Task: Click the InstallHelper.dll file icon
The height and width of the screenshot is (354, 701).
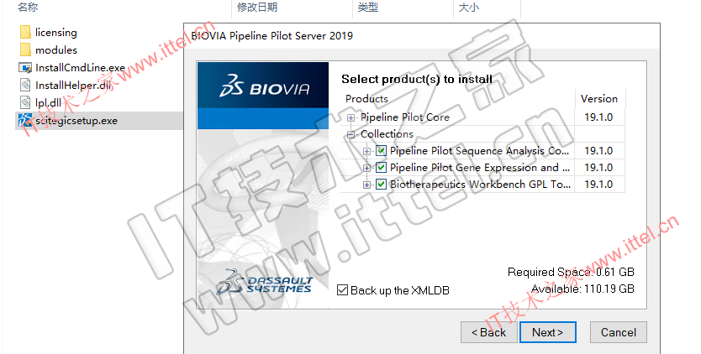Action: pyautogui.click(x=25, y=85)
